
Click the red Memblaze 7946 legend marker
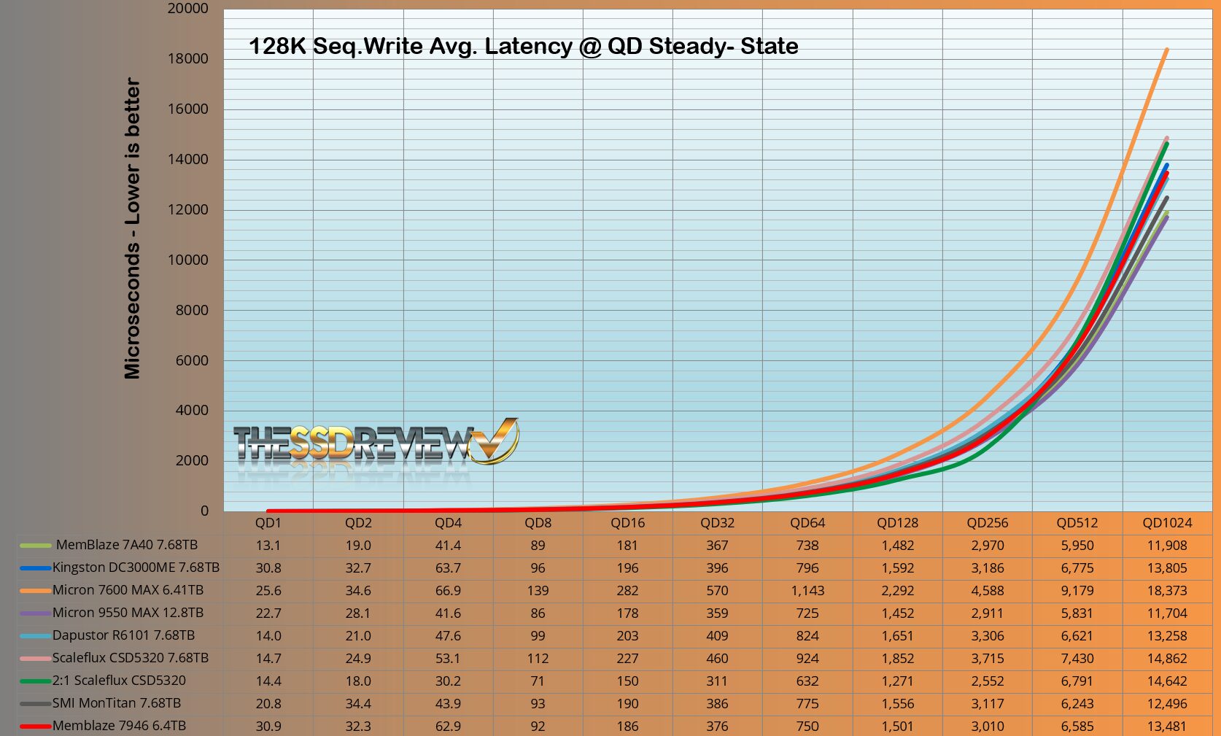pyautogui.click(x=35, y=727)
